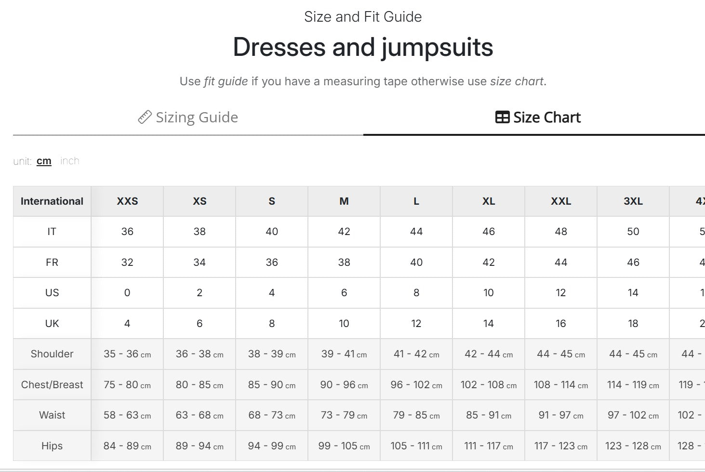Viewport: 705px width, 472px height.
Task: Click the 73 - 79 cm waist cell
Action: point(344,415)
